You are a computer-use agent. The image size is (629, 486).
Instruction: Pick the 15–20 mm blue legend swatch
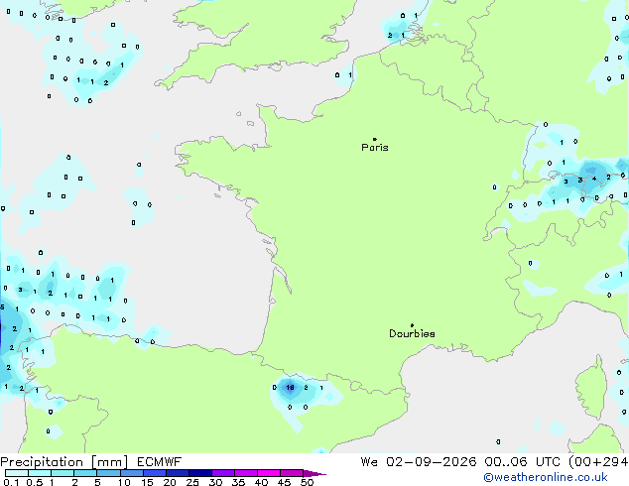click(x=155, y=473)
